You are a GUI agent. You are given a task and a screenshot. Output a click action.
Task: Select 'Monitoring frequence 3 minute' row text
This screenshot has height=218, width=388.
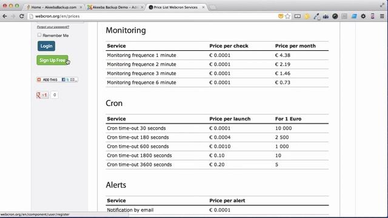(x=141, y=73)
